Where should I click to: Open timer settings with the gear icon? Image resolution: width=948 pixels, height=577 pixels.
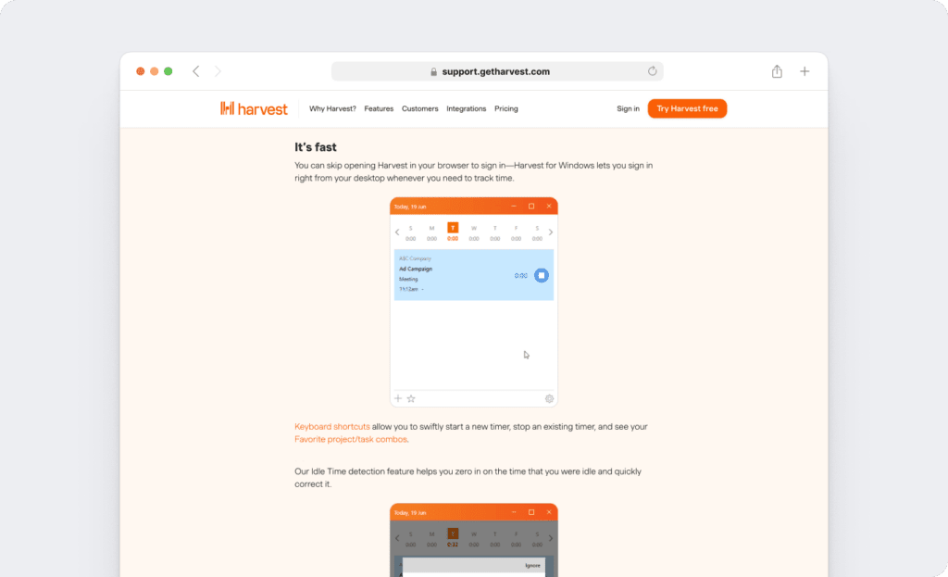[551, 398]
